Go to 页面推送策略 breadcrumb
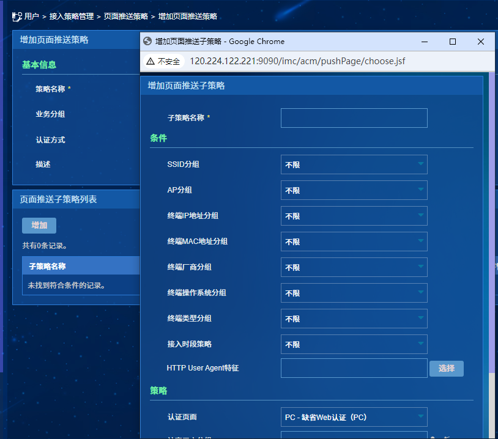The image size is (498, 439). tap(126, 17)
